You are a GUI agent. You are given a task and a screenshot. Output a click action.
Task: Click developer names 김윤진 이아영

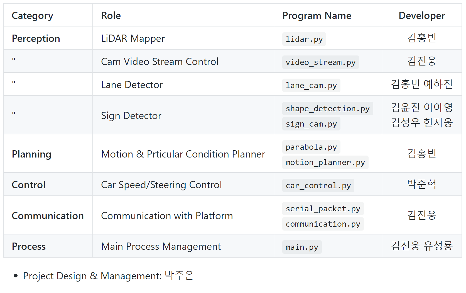click(422, 107)
